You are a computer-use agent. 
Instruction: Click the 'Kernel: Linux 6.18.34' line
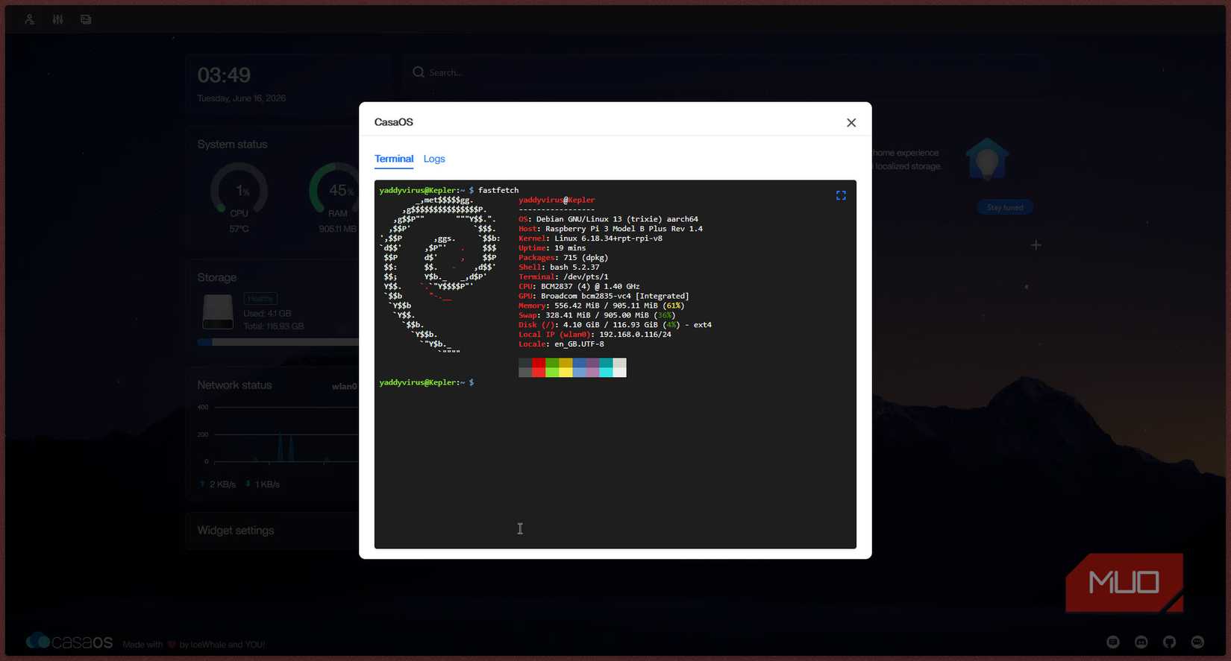[x=590, y=238]
